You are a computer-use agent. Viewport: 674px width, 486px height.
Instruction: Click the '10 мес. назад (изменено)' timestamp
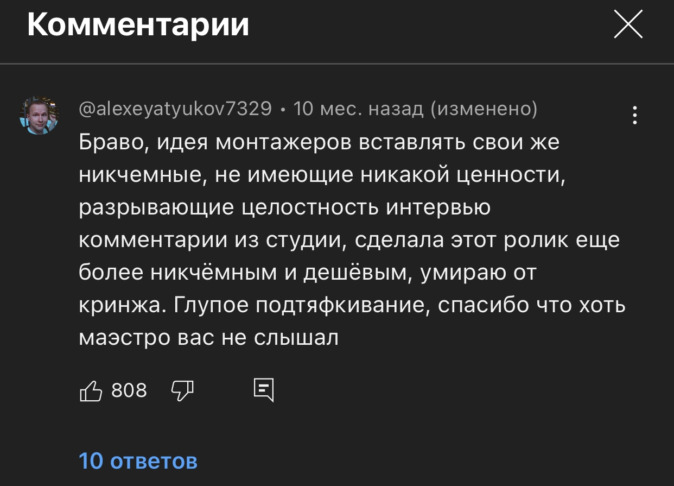(x=415, y=110)
